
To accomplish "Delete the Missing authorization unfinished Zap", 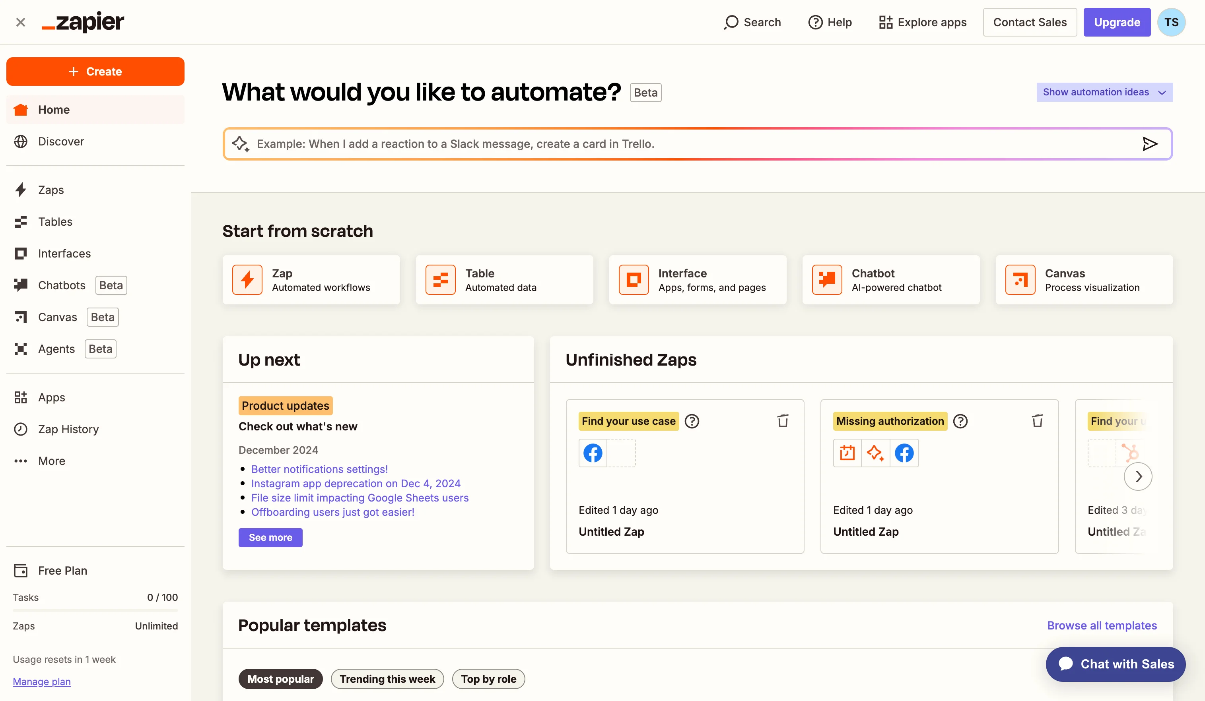I will pos(1037,421).
